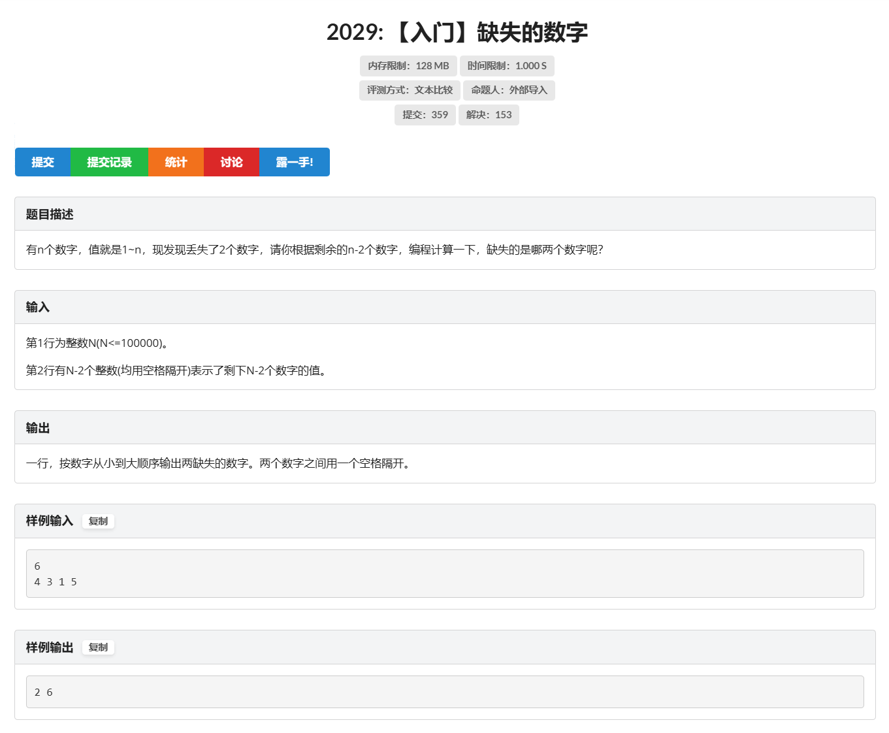Click the 评测方式 文本比较 badge

[x=410, y=90]
